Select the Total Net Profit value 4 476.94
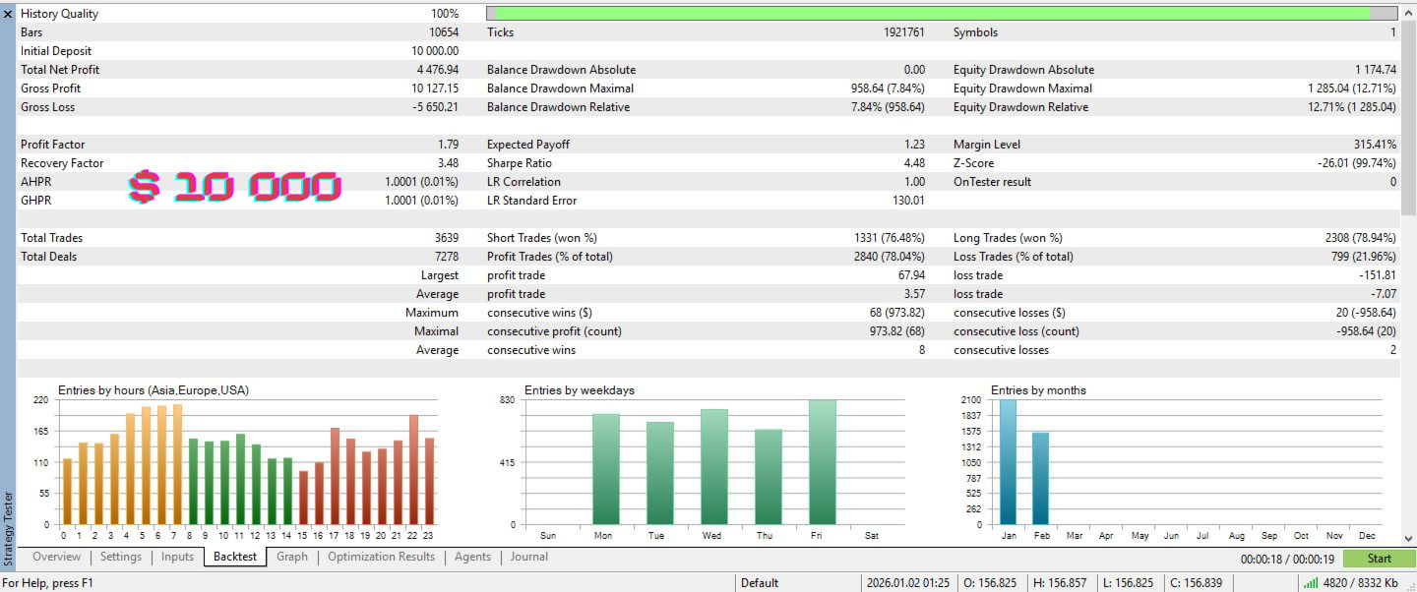 (437, 70)
